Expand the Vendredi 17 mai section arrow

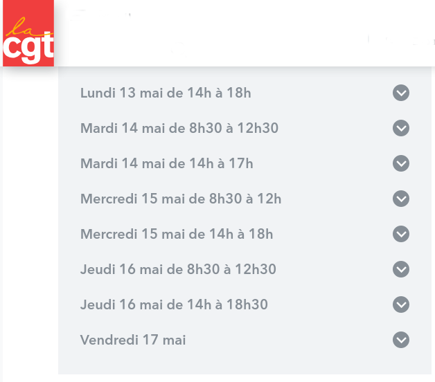[401, 340]
